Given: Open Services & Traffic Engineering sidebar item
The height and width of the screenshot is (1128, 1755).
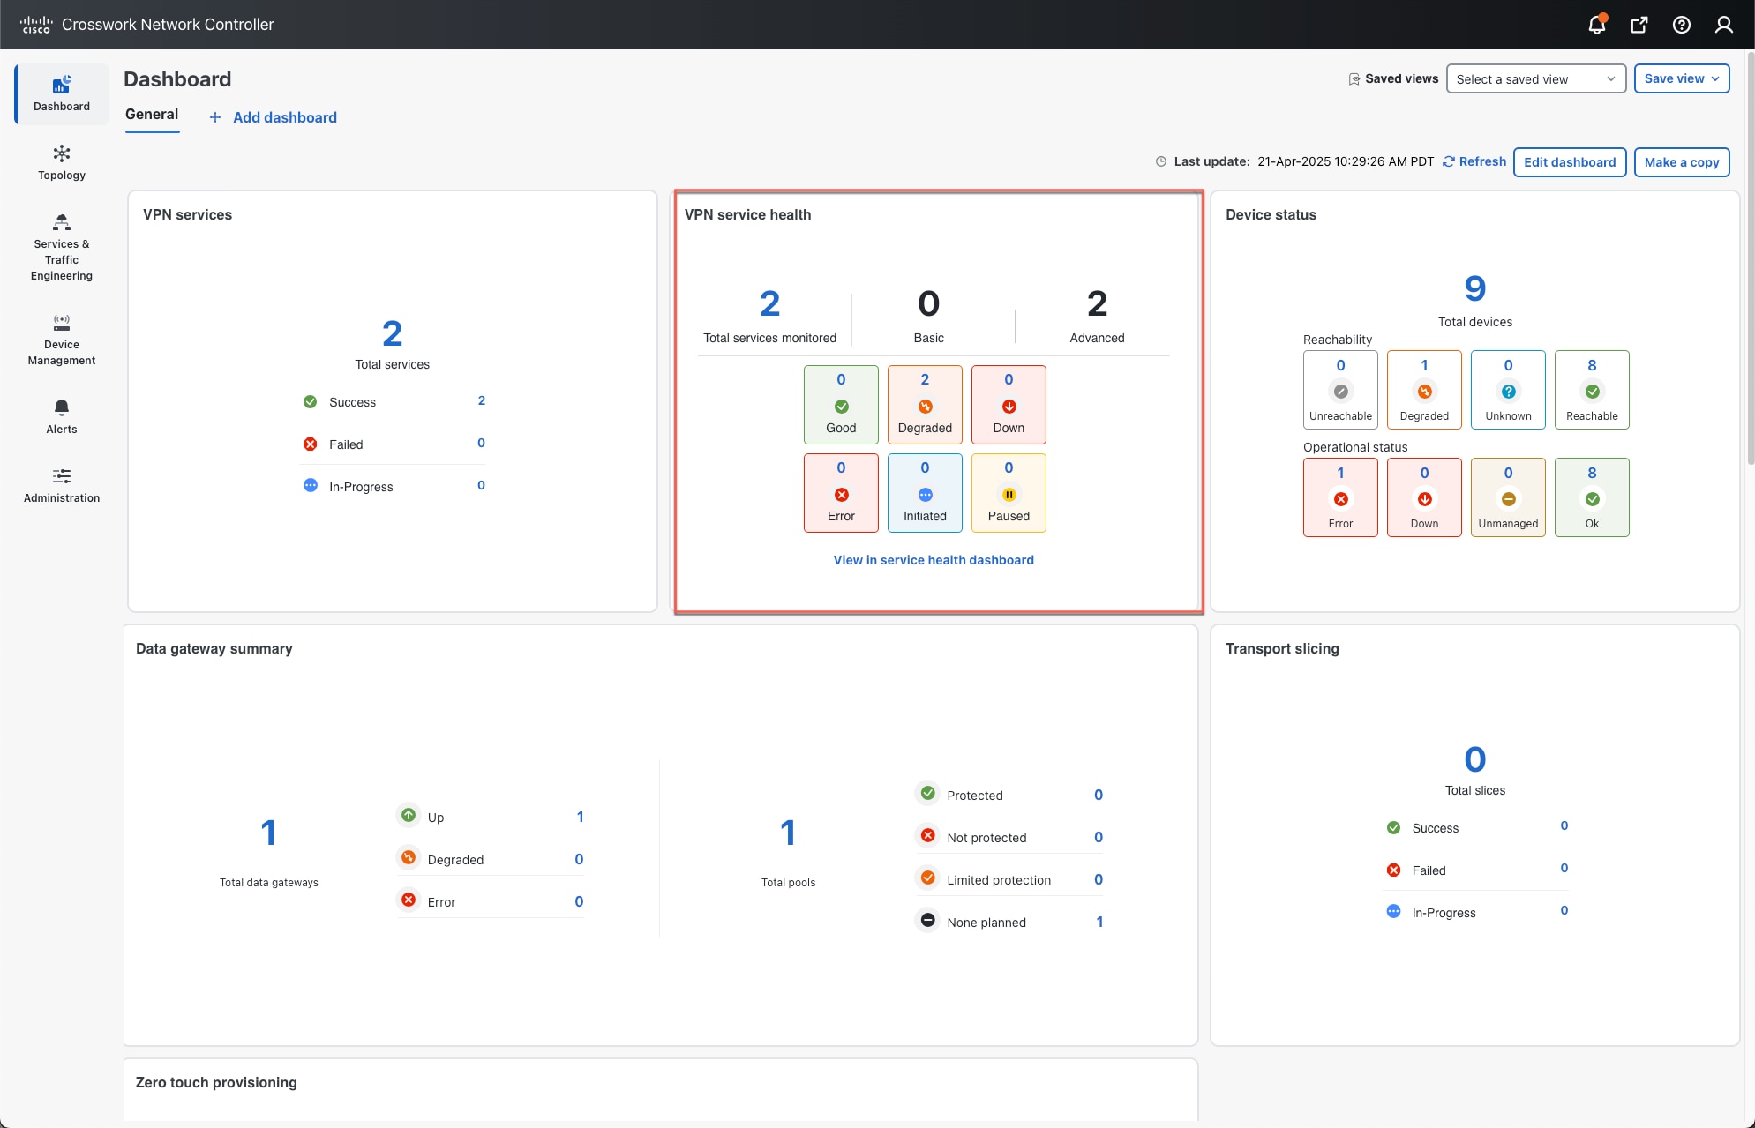Looking at the screenshot, I should click(62, 247).
